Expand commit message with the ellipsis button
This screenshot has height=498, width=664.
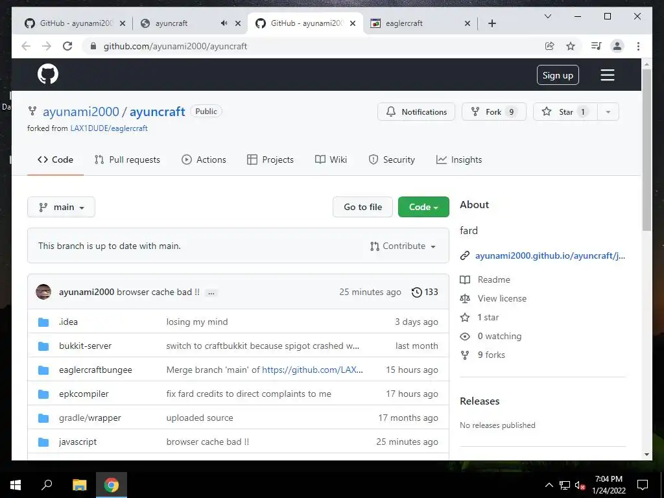click(x=211, y=292)
